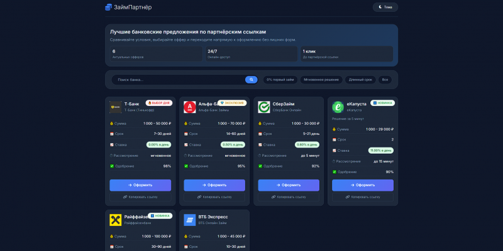This screenshot has height=251, width=503.
Task: Enable the Мгновенное решение filter chip
Action: point(321,80)
